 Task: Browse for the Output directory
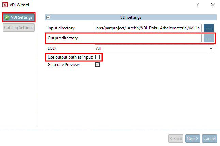coord(209,38)
